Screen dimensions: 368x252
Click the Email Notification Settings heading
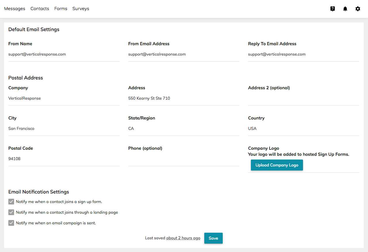coord(39,192)
